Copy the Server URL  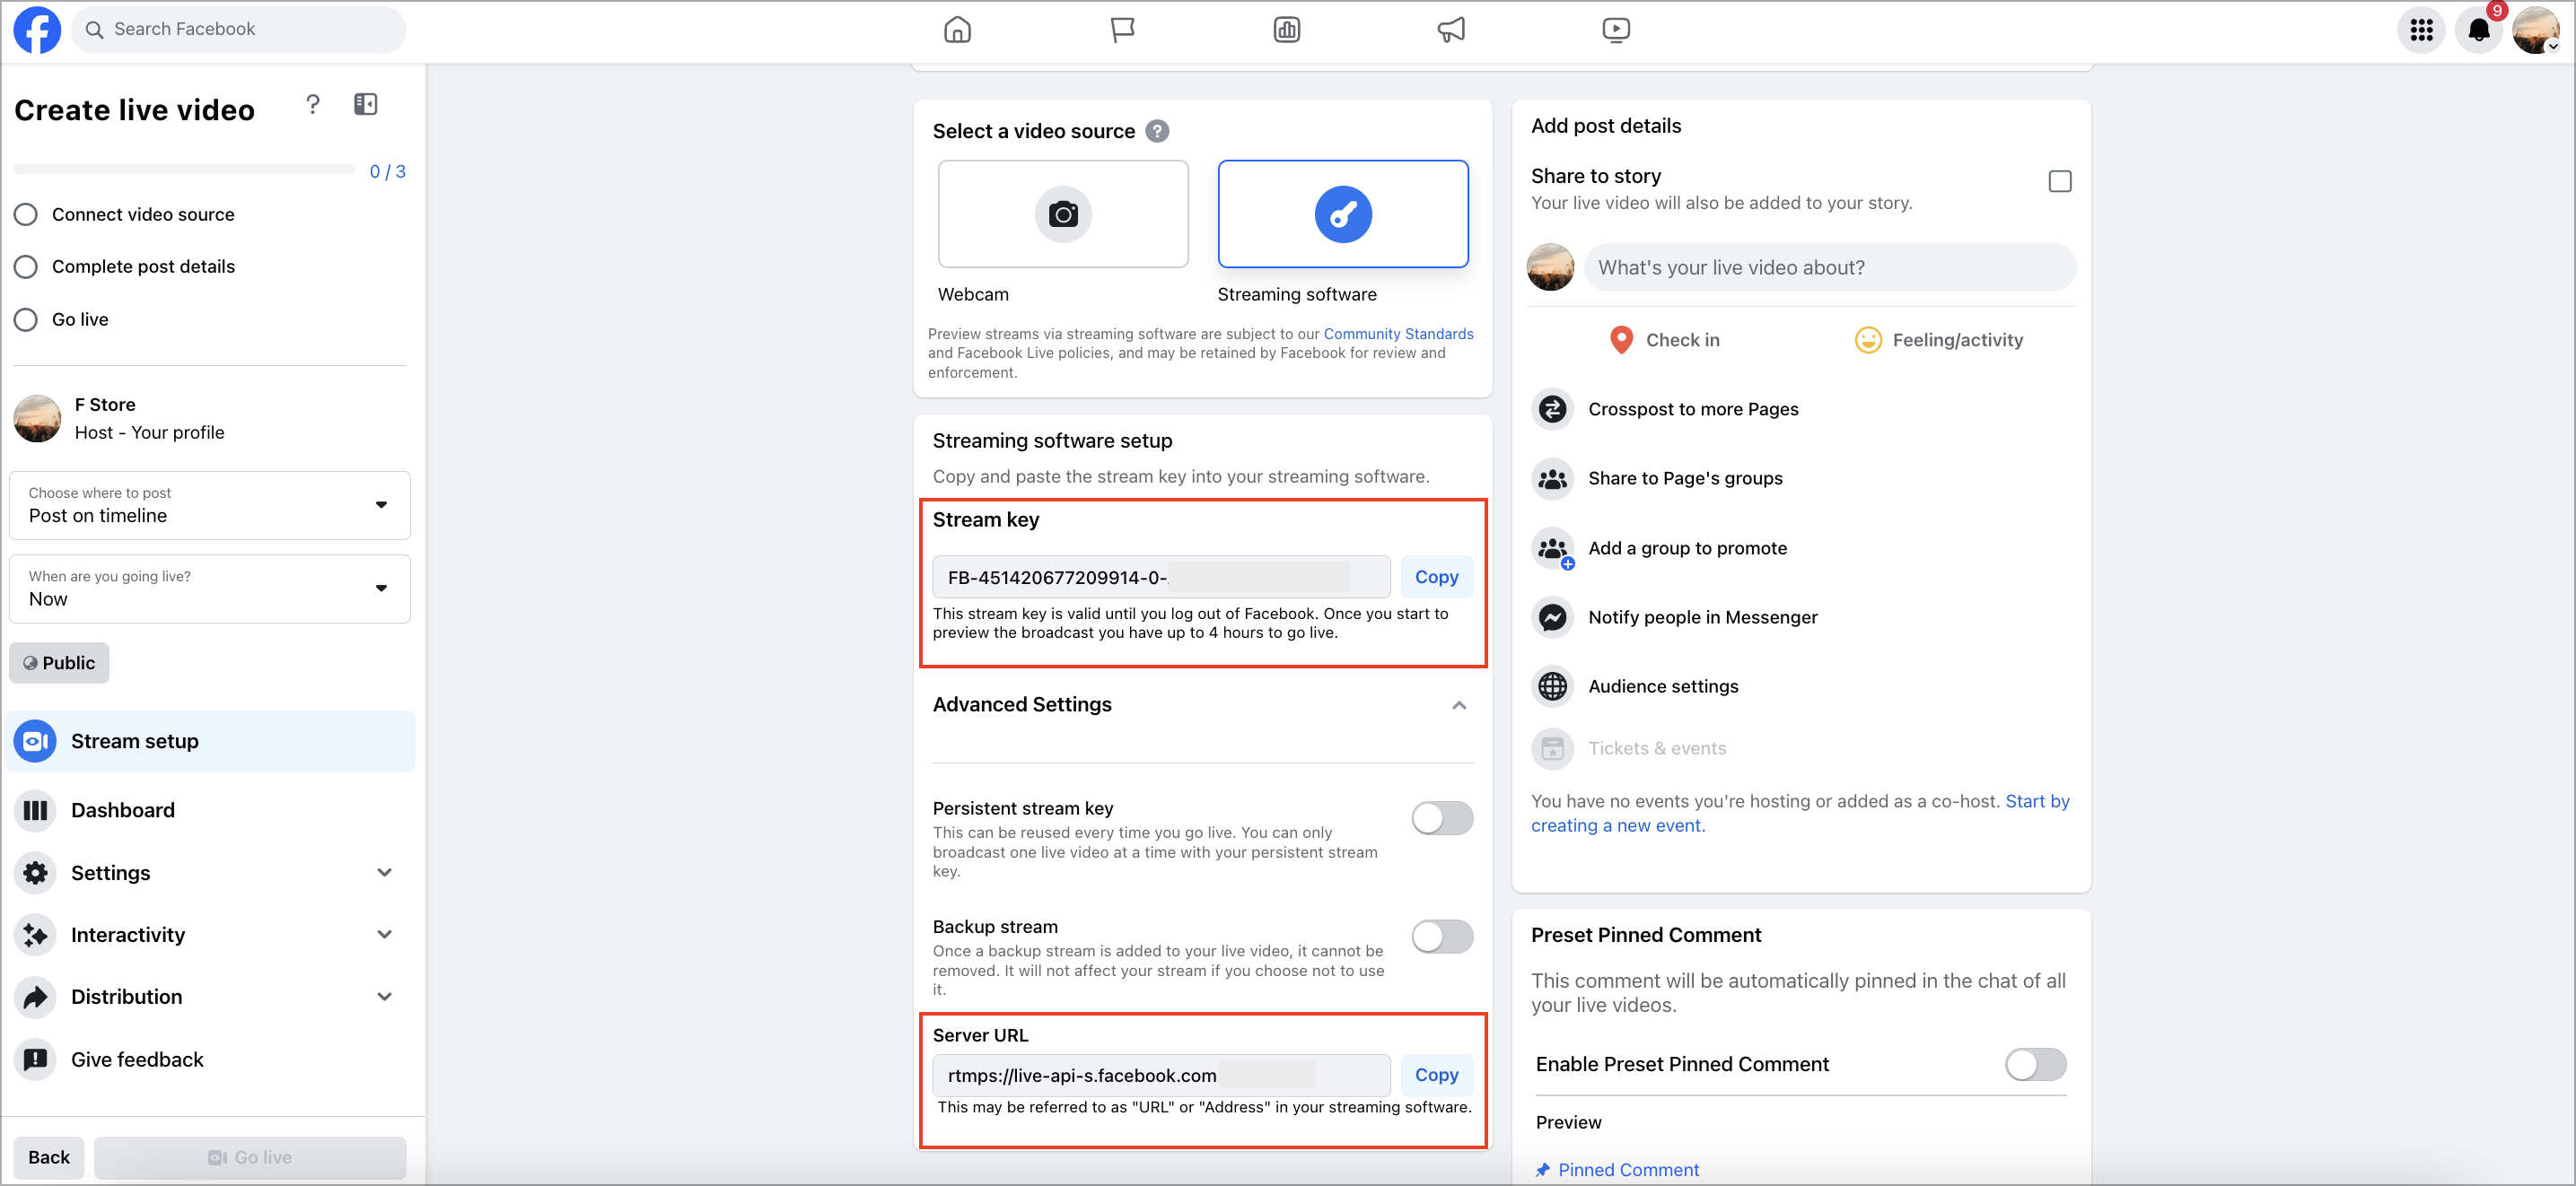pyautogui.click(x=1436, y=1075)
